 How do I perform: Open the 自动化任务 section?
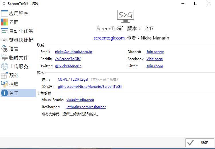pyautogui.click(x=18, y=31)
